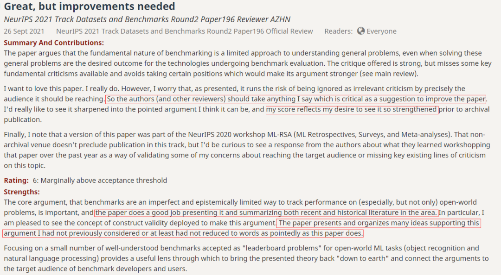
Task: Click the paragraph starting 'I want to love this paper'
Action: coord(247,104)
